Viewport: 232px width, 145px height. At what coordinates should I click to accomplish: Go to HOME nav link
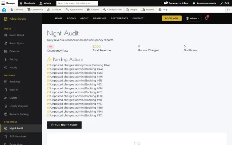coord(59,18)
